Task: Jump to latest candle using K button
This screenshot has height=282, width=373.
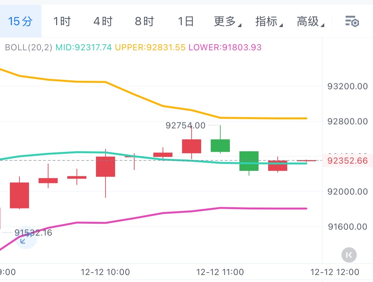Action: tap(349, 255)
